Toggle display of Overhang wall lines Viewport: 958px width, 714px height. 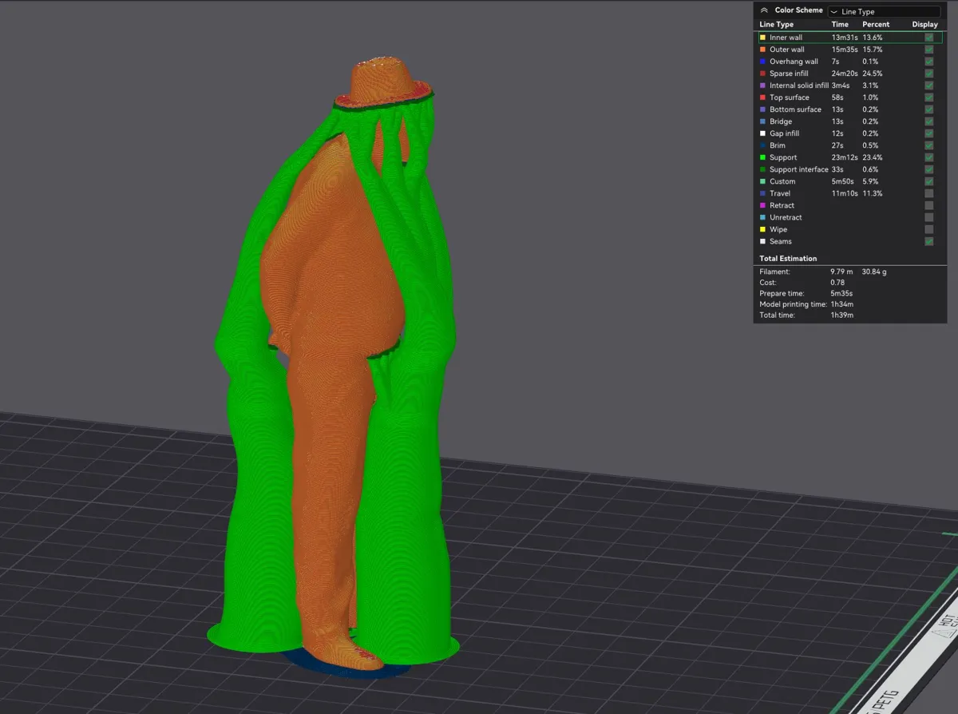coord(928,61)
